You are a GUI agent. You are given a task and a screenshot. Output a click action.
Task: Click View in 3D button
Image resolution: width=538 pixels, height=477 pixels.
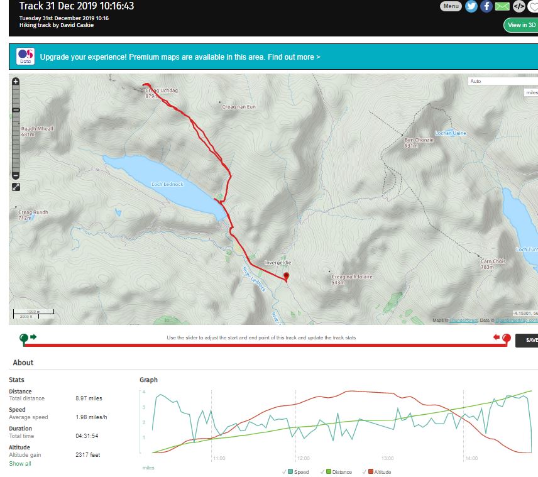(x=521, y=25)
